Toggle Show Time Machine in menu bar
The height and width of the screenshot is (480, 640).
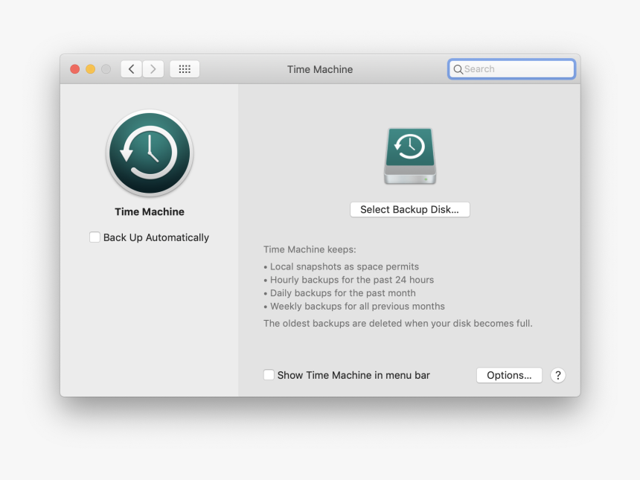pos(269,375)
